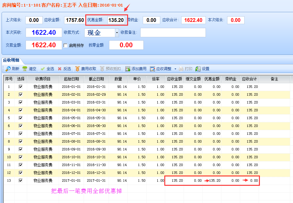Viewport: 293px width, 203px height.
Task: Focus the 交款金额 payment amount field
Action: [44, 45]
